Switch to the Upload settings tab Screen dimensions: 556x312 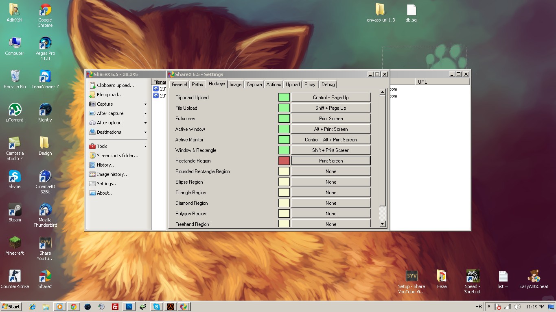293,84
